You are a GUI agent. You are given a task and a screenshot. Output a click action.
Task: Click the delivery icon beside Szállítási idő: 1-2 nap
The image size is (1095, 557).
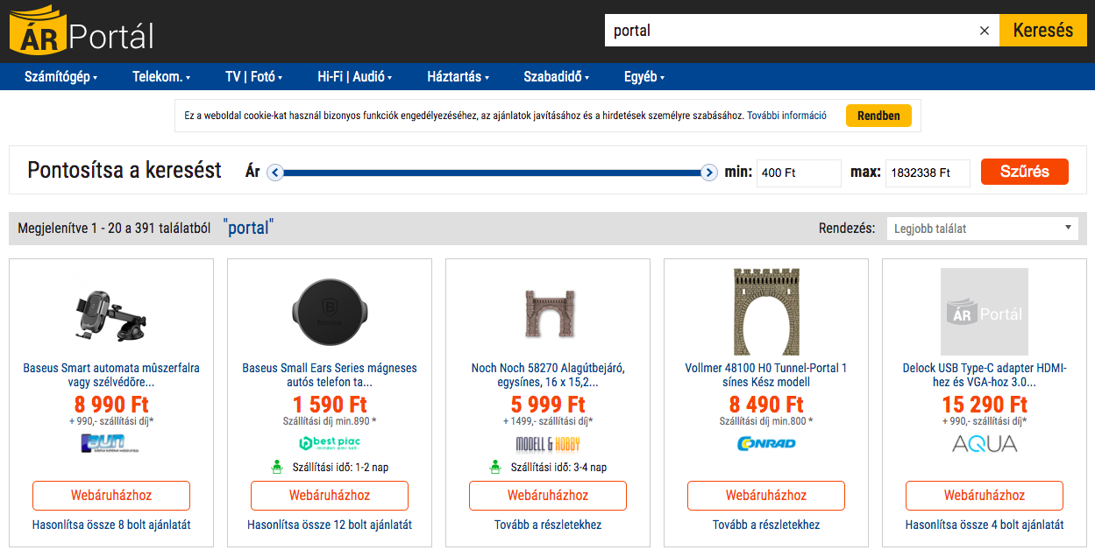coord(278,467)
